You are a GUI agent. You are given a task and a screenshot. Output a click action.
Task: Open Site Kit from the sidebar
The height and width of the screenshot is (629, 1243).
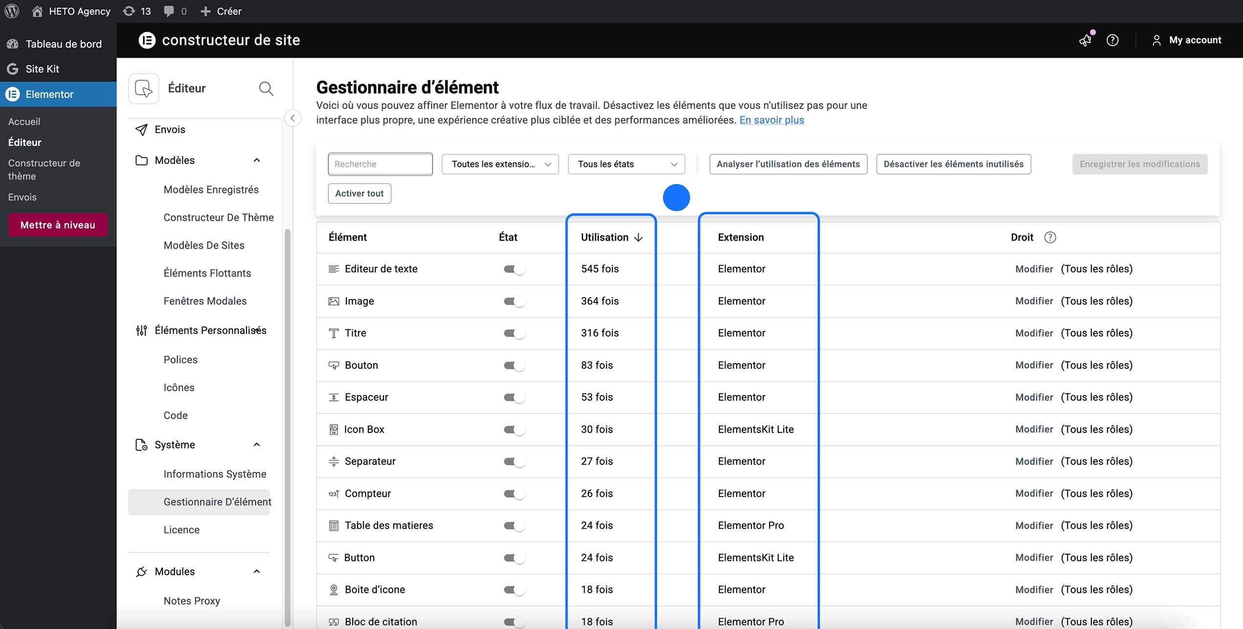click(42, 69)
